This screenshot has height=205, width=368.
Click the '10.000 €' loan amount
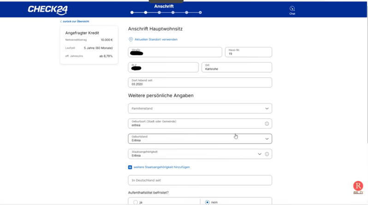pos(107,40)
